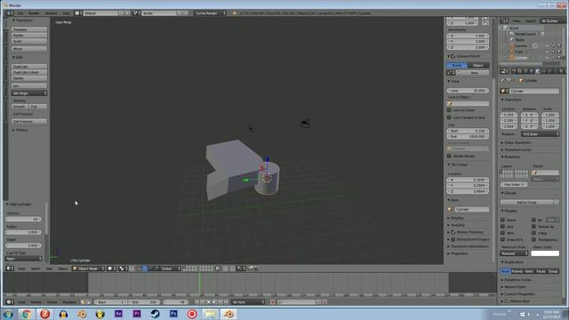This screenshot has height=320, width=569.
Task: Open the No Sync dropdown
Action: tap(248, 302)
